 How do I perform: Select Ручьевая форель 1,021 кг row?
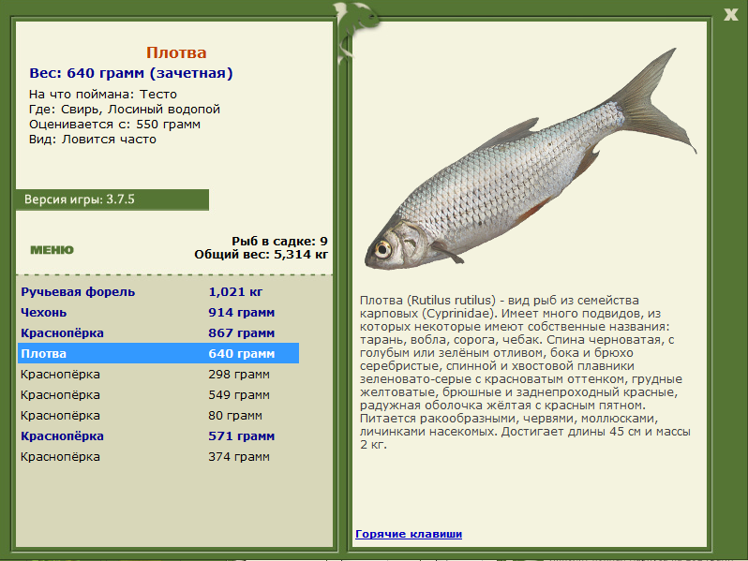click(x=158, y=291)
